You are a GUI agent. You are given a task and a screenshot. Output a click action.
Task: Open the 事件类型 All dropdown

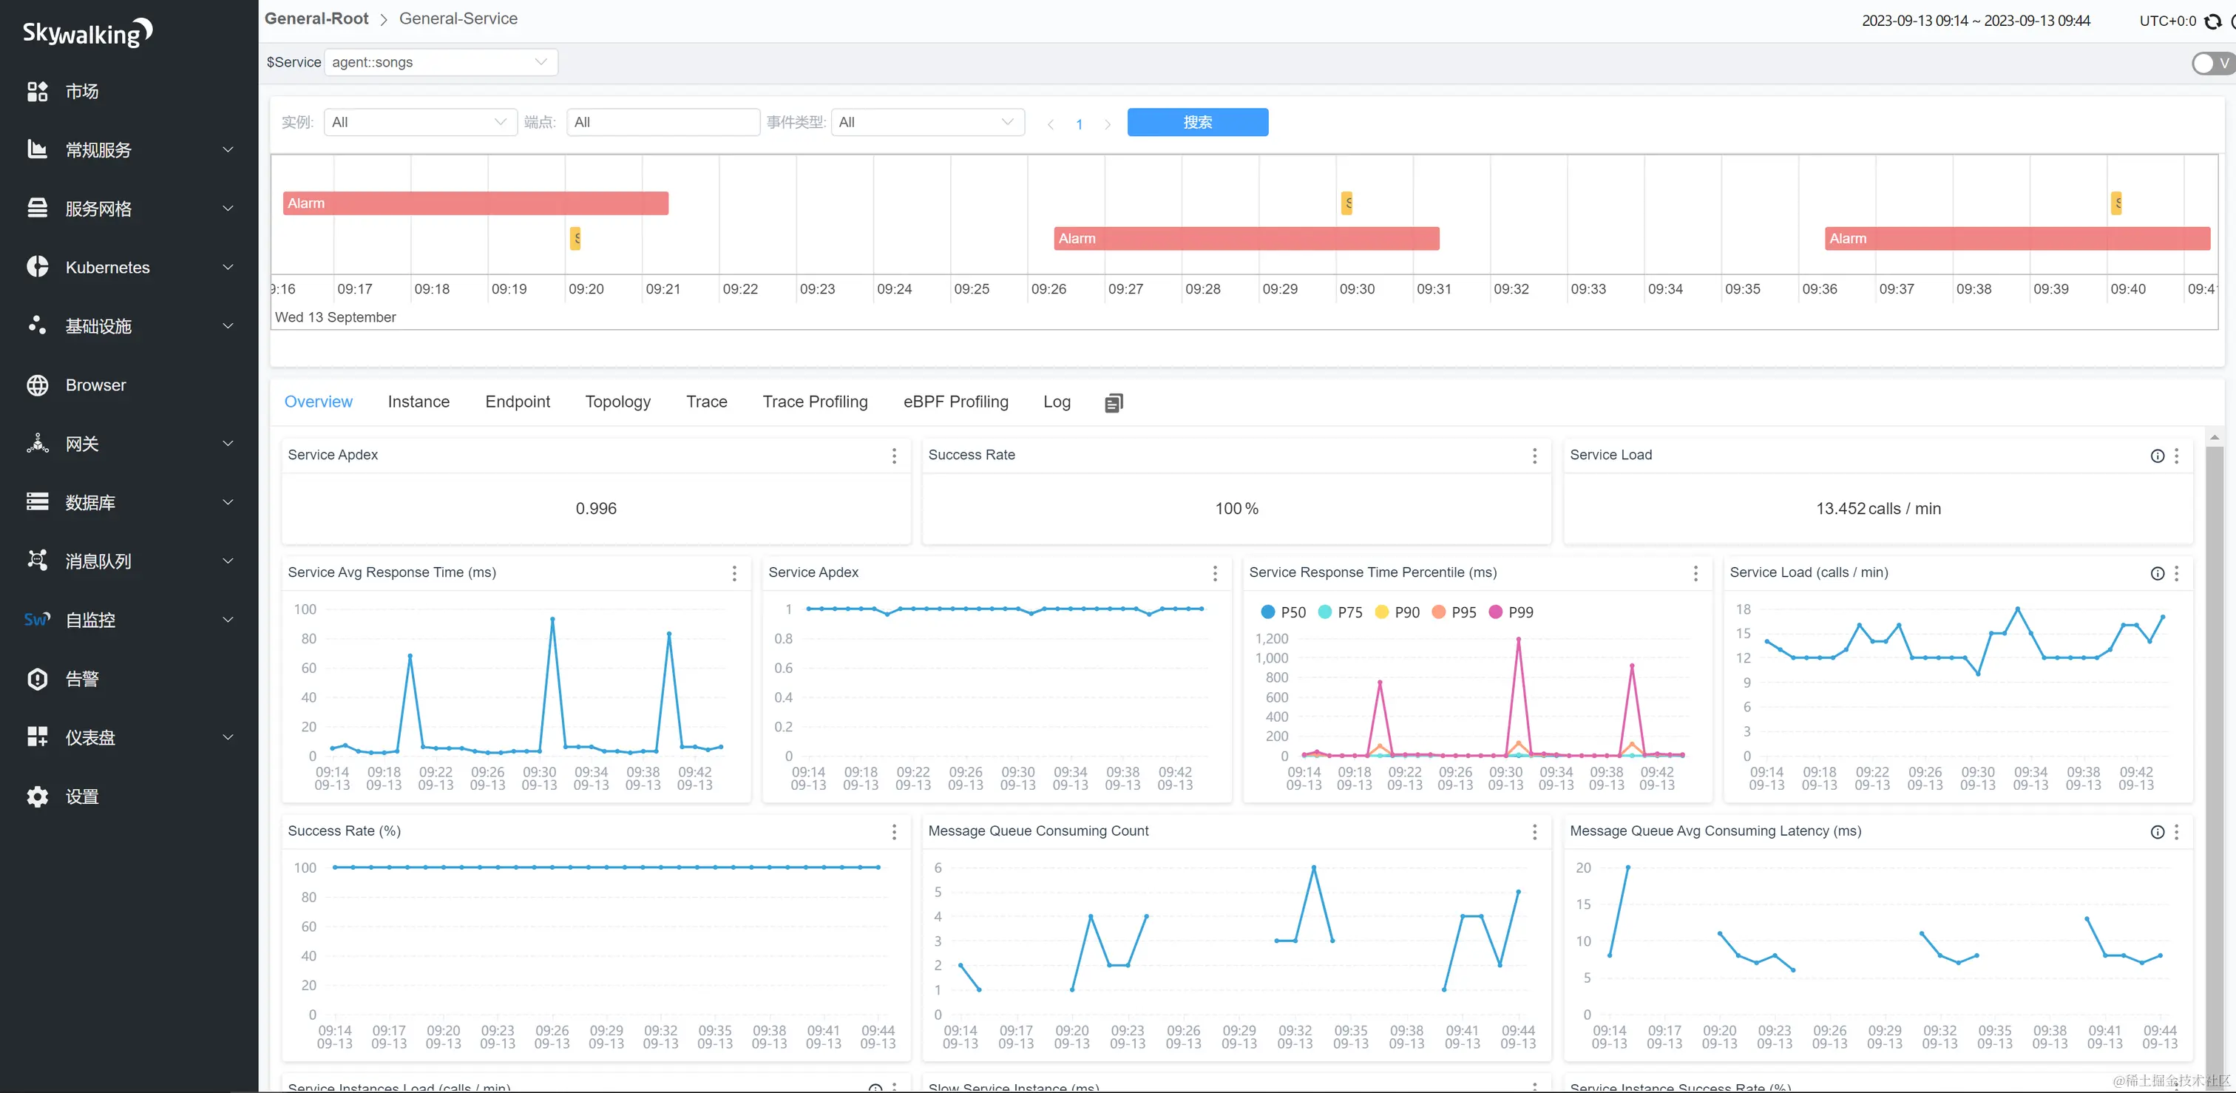tap(926, 123)
